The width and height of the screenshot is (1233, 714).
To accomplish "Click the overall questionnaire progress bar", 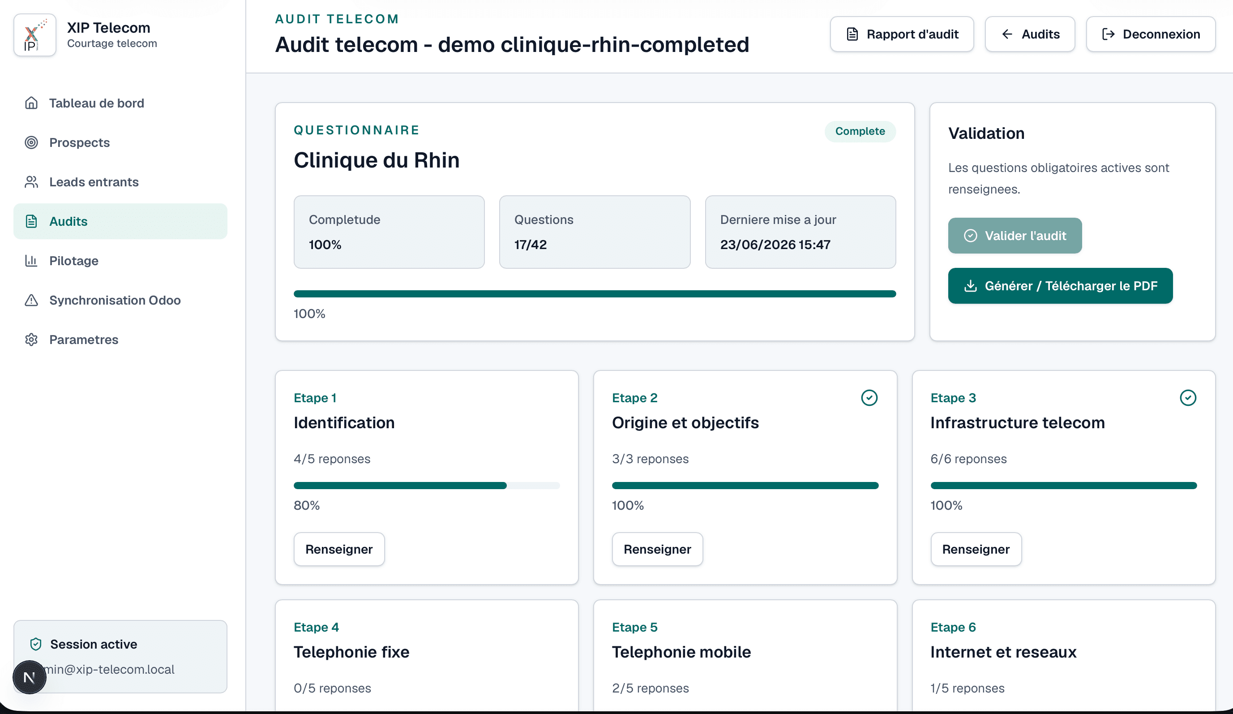I will [595, 294].
